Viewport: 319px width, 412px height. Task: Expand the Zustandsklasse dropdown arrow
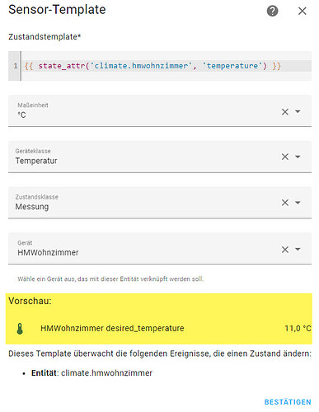298,203
